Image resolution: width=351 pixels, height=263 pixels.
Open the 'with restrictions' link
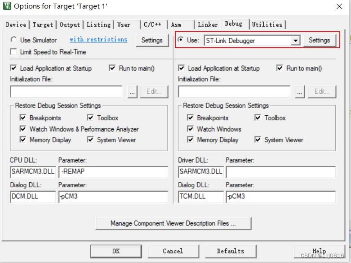click(98, 40)
